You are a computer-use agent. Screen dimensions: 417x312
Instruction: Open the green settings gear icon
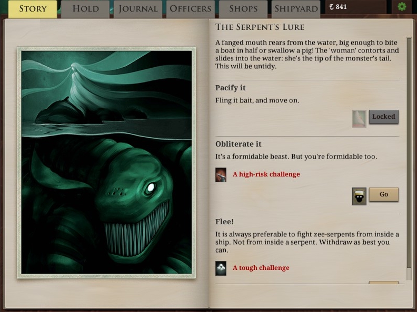(x=402, y=6)
